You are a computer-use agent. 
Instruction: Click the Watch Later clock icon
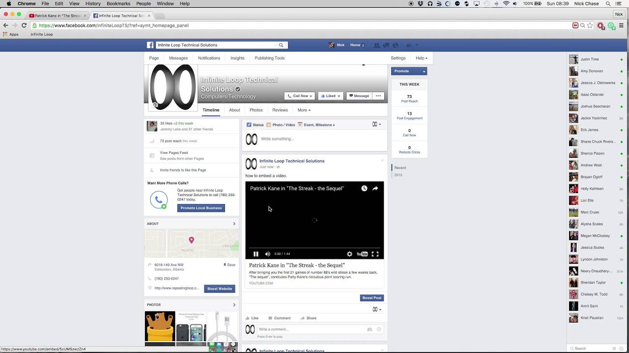(x=364, y=188)
